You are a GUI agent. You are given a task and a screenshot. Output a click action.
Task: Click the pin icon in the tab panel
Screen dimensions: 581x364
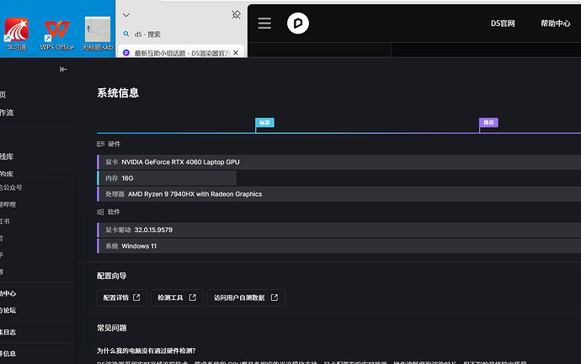click(236, 15)
